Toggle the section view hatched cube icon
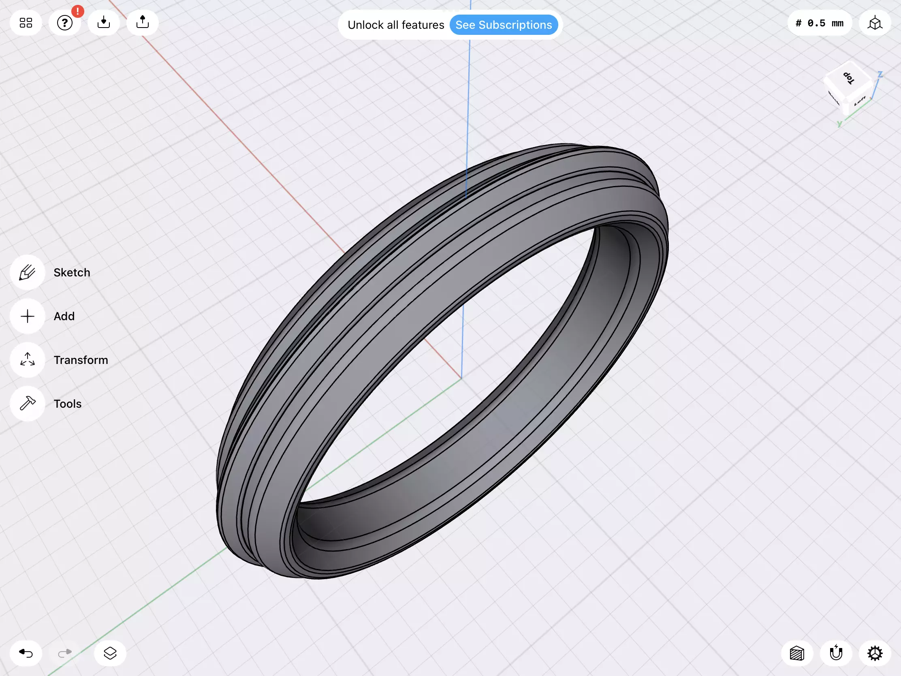The image size is (901, 676). (797, 653)
